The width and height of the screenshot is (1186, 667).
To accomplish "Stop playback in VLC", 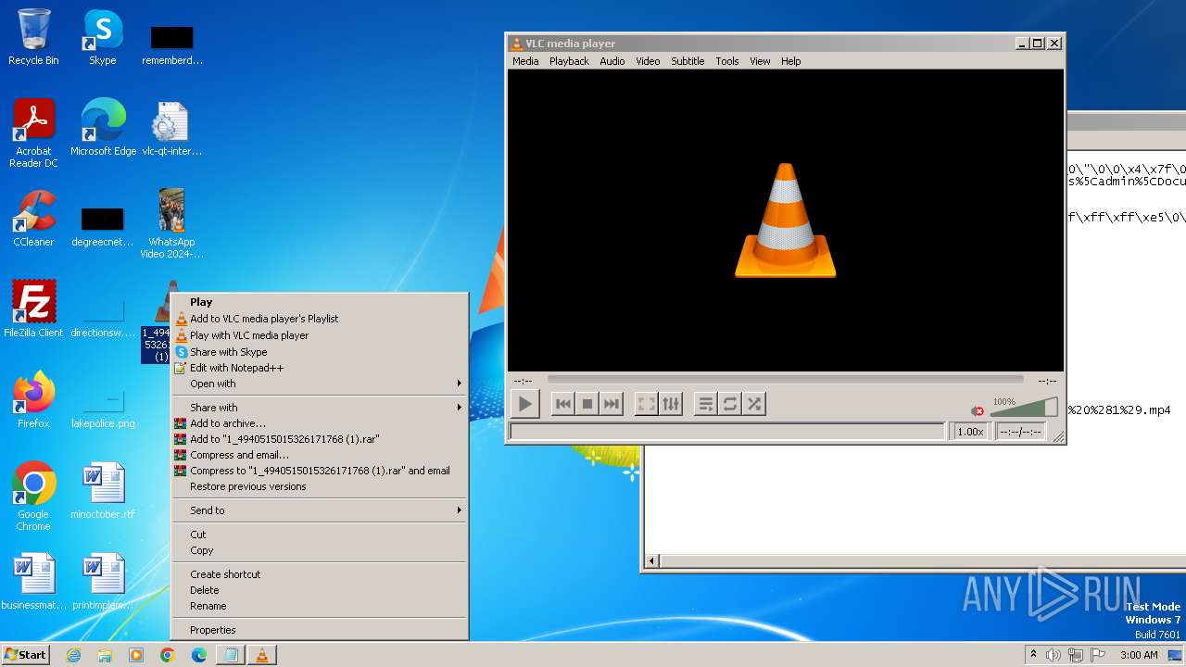I will click(587, 404).
